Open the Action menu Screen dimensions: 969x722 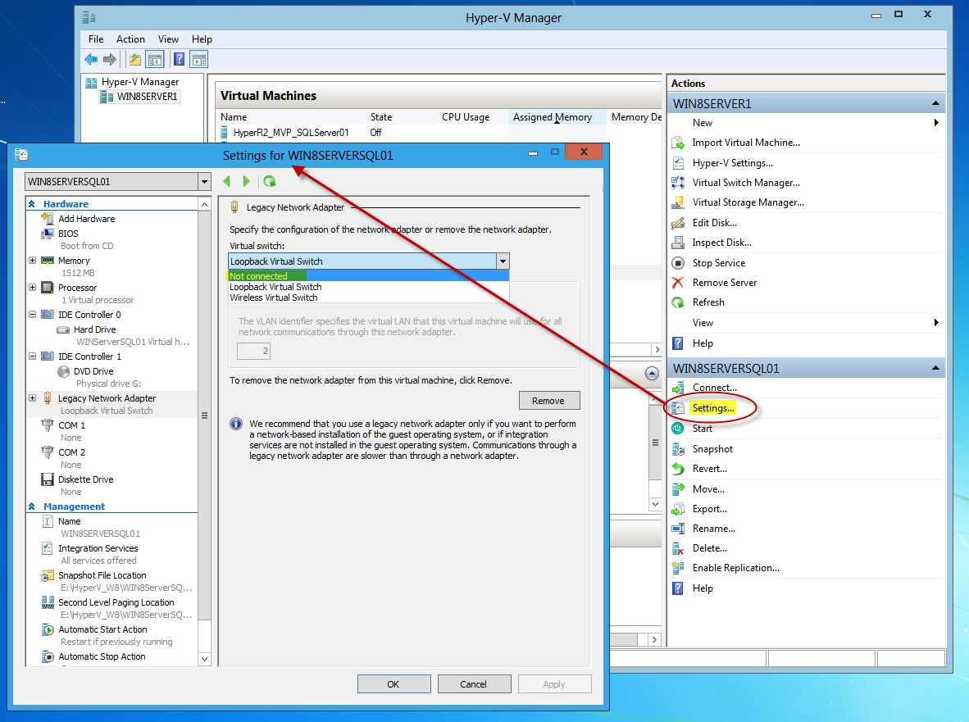point(130,39)
